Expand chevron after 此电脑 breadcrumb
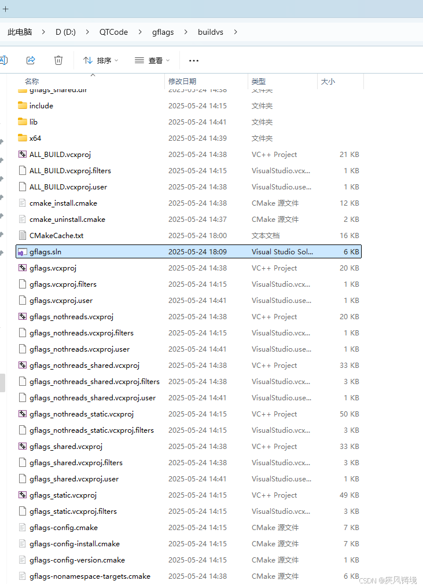Image resolution: width=423 pixels, height=588 pixels. (x=43, y=32)
